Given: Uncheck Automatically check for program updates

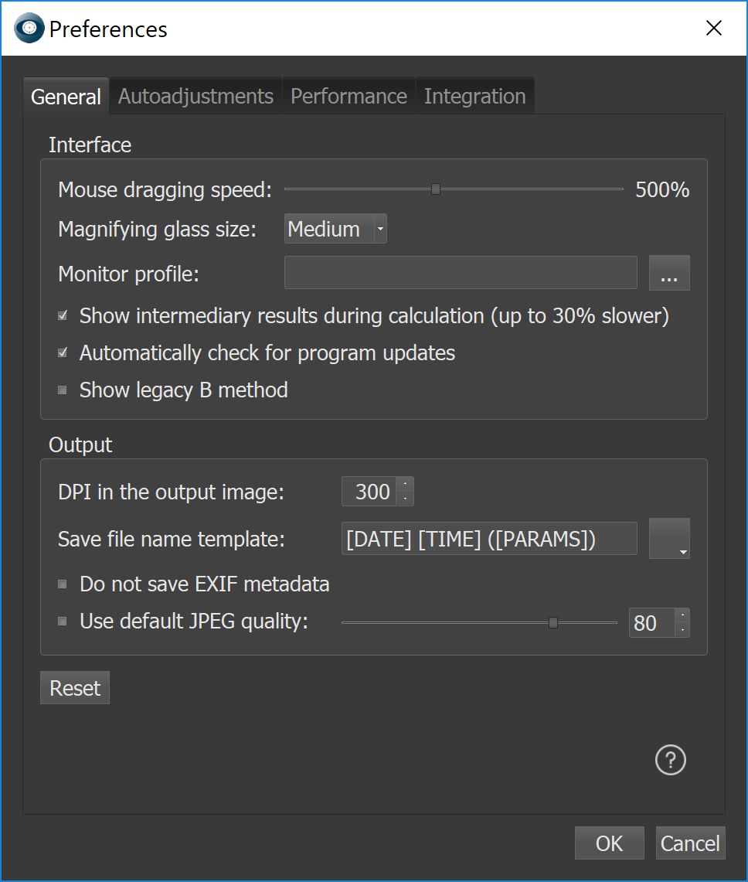Looking at the screenshot, I should (x=63, y=352).
